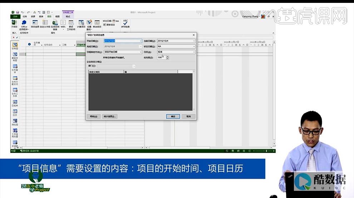The image size is (354, 198).
Task: Click the Statistics button in the dialog
Action: [109, 116]
